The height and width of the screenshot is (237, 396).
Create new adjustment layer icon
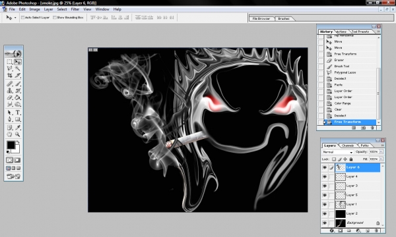point(358,230)
